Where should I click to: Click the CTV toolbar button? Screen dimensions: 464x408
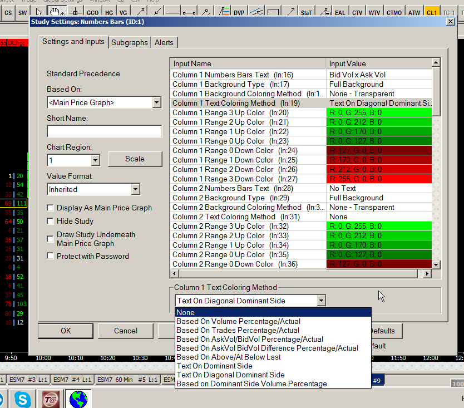tap(357, 12)
